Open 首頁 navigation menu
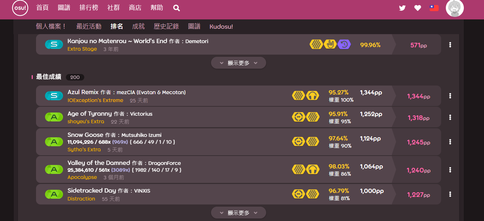Screen dimensions: 484x221 click(42, 8)
